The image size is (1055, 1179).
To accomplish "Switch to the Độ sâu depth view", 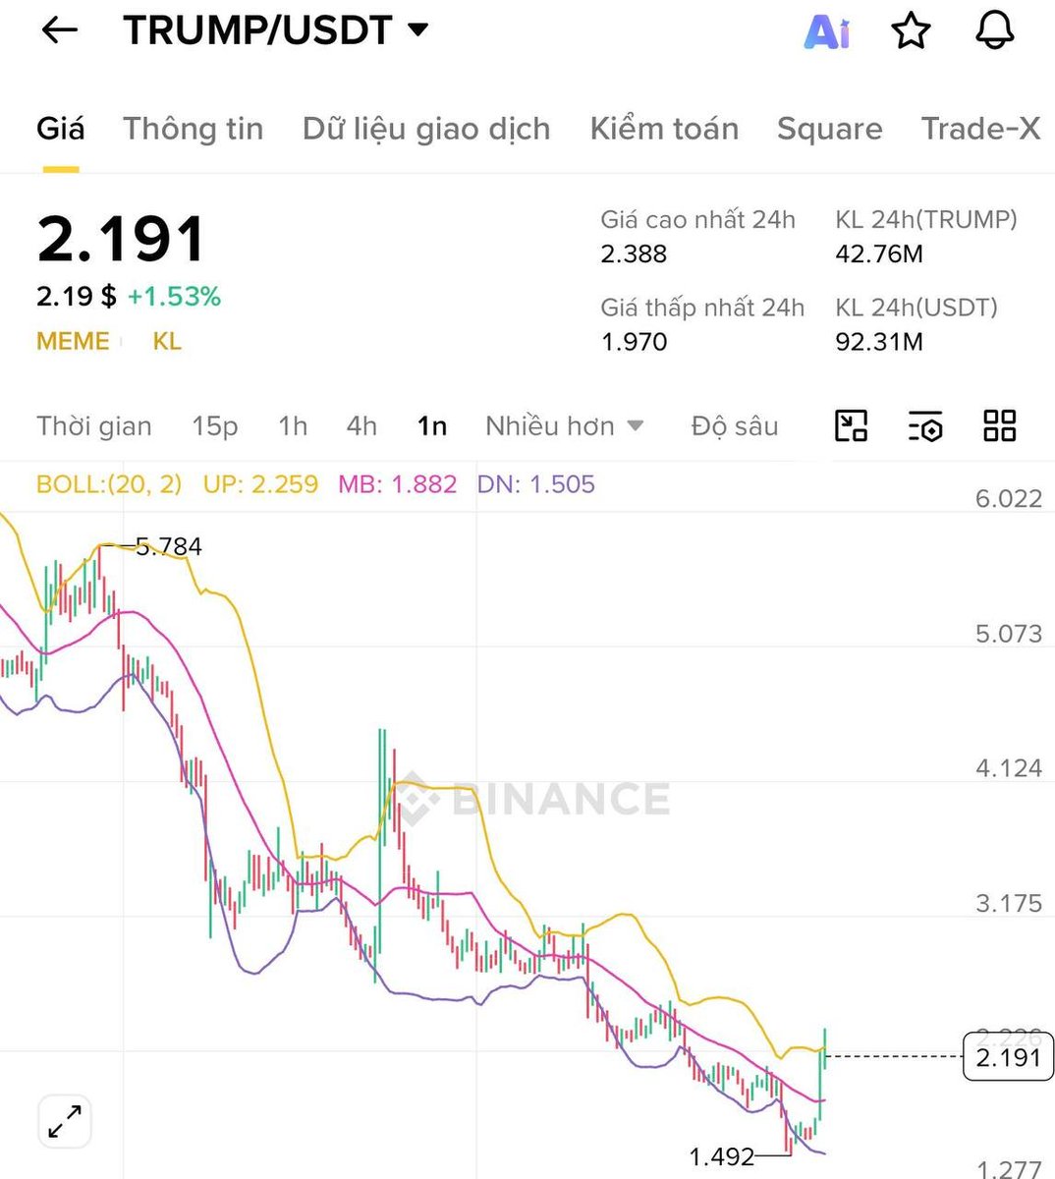I will click(735, 425).
